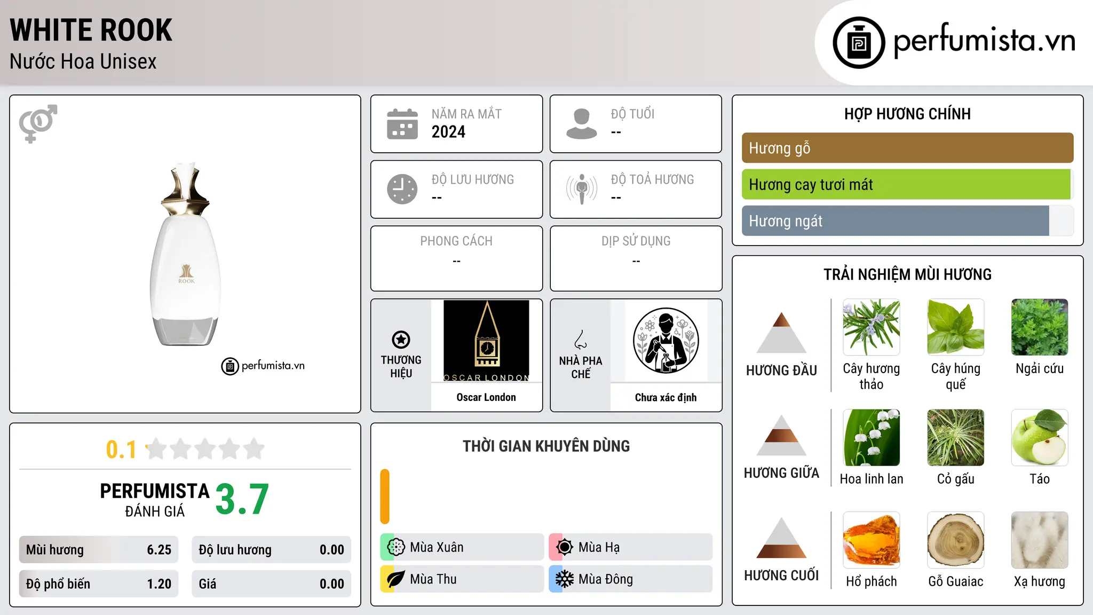The image size is (1093, 615).
Task: Click the Độ lưu hương score row
Action: tap(272, 550)
